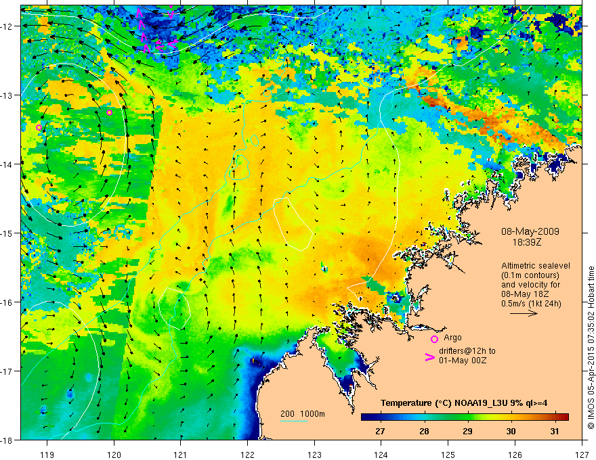Image resolution: width=596 pixels, height=460 pixels.
Task: Click the 0.5m/s velocity scale arrow
Action: [x=524, y=313]
